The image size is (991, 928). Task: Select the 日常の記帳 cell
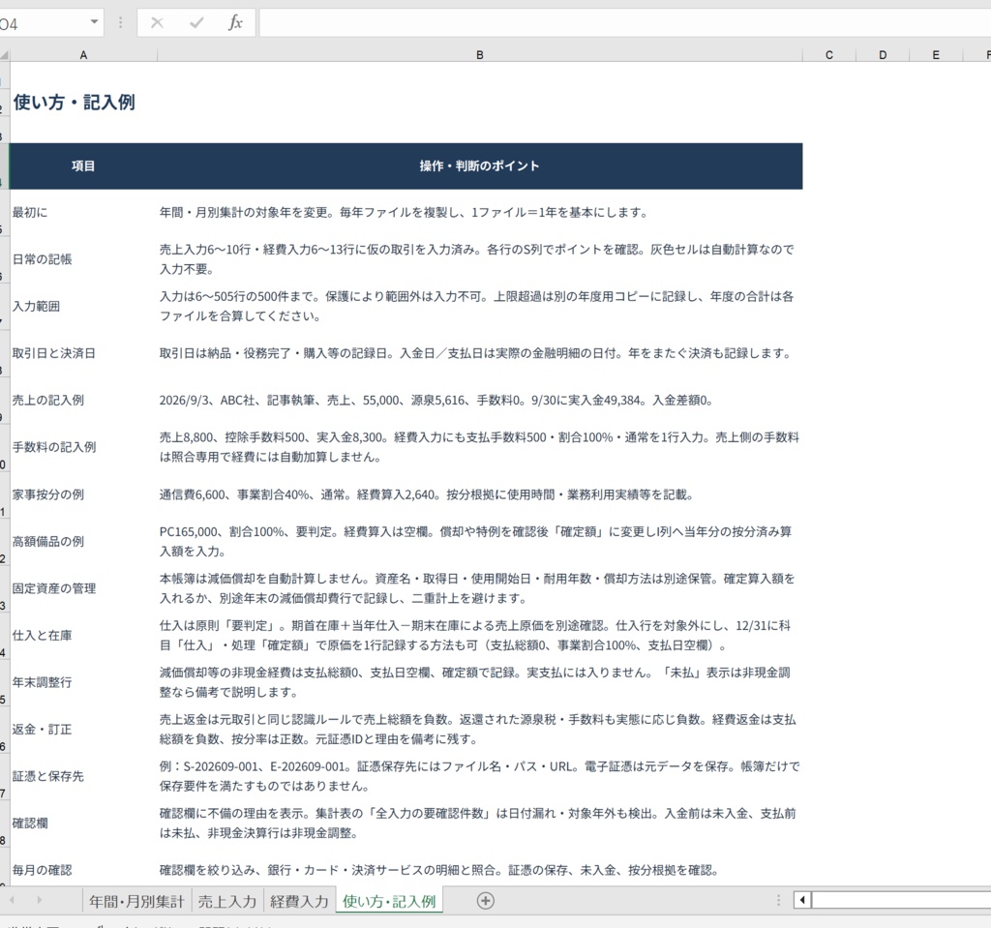pyautogui.click(x=83, y=259)
